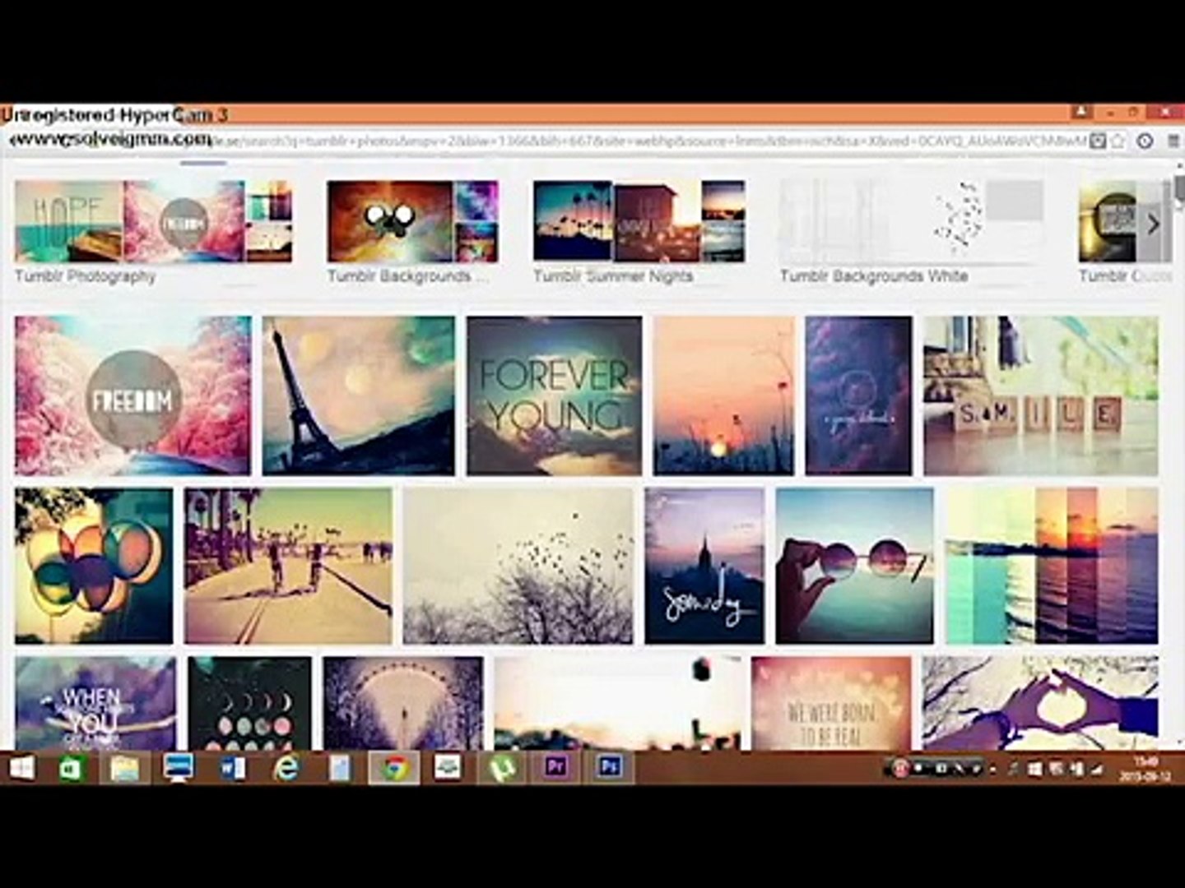Click the taskbar clock showing date
Image resolution: width=1185 pixels, height=888 pixels.
pyautogui.click(x=1145, y=770)
